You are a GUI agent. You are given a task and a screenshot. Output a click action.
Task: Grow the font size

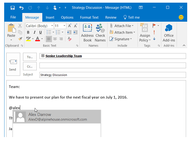coord(70,26)
